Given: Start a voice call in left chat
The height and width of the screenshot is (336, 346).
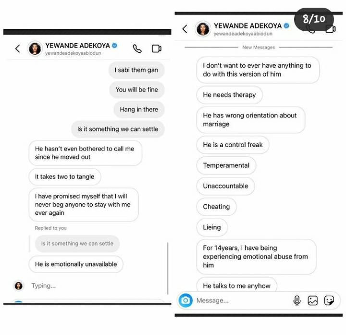Looking at the screenshot, I should (x=137, y=49).
